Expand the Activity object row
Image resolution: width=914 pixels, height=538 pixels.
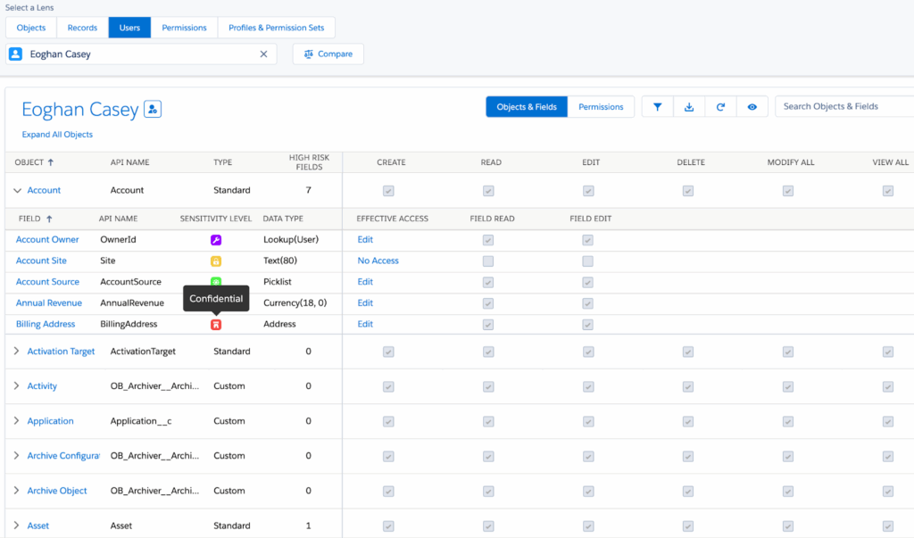click(16, 385)
